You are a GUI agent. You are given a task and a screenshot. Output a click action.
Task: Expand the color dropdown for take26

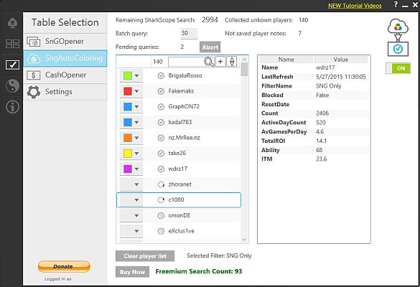click(136, 154)
